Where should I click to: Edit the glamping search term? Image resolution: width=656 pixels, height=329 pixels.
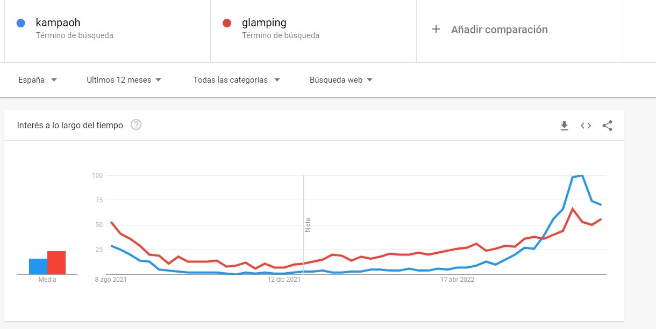(x=264, y=23)
